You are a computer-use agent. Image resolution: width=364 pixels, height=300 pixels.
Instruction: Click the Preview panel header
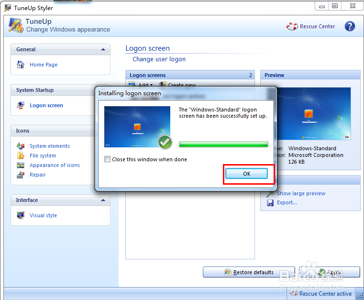310,75
